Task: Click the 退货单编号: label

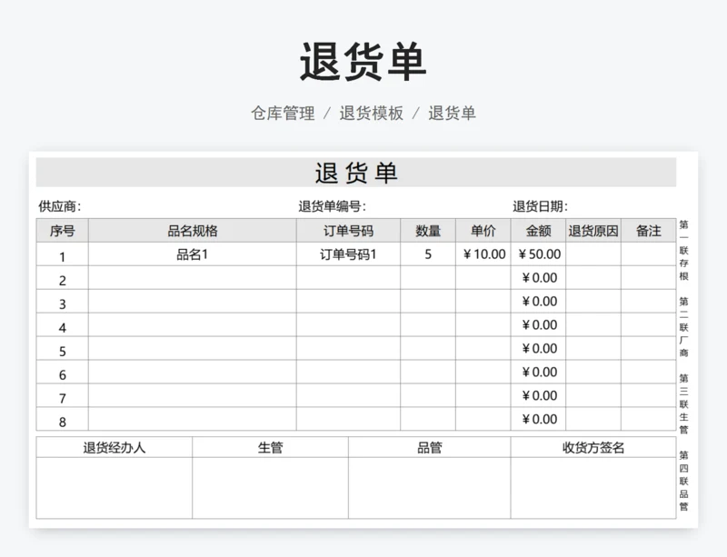Action: point(333,206)
